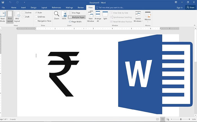The width and height of the screenshot is (197, 122).
Task: Split the document window
Action: coord(105,16)
